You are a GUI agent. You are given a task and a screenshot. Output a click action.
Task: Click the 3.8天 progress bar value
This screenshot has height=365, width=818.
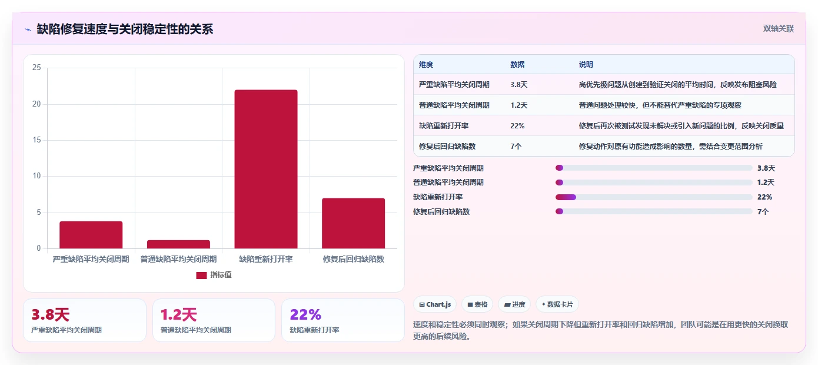tap(766, 168)
